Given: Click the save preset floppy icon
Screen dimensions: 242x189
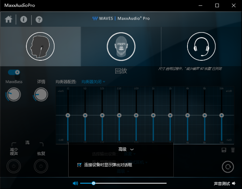Looking at the screenshot, I should [x=224, y=150].
